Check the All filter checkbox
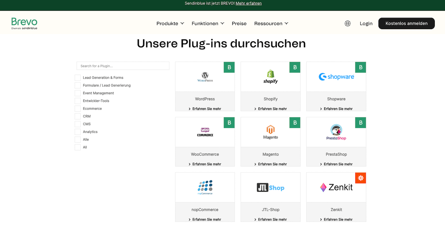445x225 pixels. pyautogui.click(x=78, y=147)
